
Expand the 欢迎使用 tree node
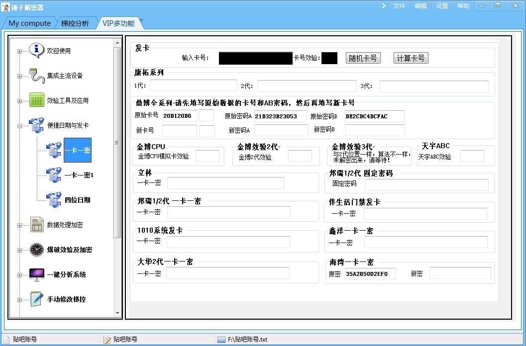pos(19,51)
